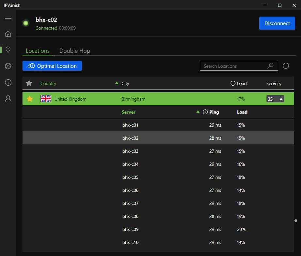Click the green connection status indicator
The image size is (301, 256).
click(26, 23)
